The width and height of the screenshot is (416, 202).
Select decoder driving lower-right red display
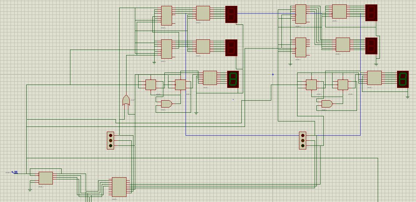tap(343, 44)
